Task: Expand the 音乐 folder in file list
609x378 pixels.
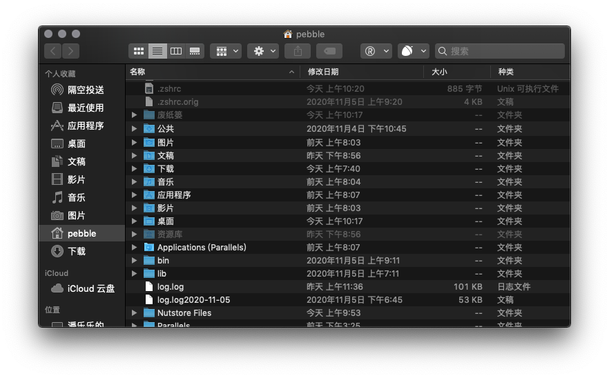Action: pyautogui.click(x=134, y=181)
